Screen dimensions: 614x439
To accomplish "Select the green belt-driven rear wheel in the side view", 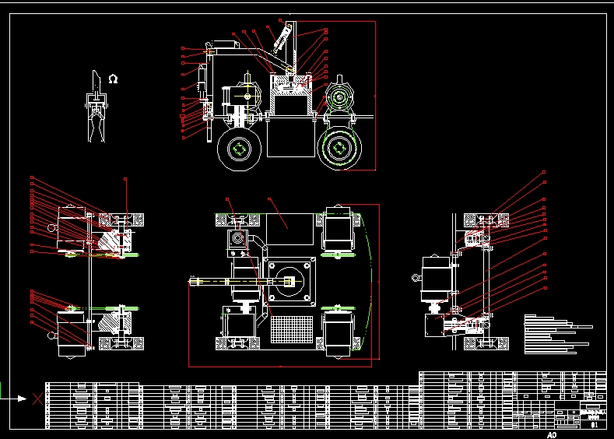I will (339, 148).
